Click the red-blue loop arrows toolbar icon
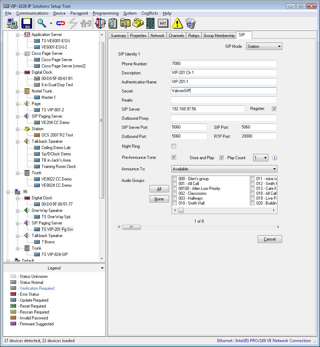 click(61, 23)
